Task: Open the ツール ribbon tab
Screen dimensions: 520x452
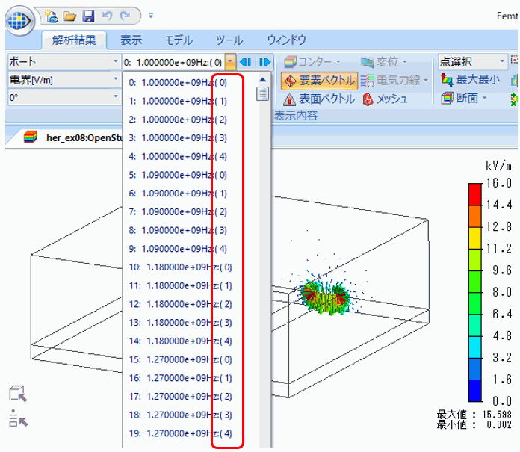Action: click(x=229, y=40)
